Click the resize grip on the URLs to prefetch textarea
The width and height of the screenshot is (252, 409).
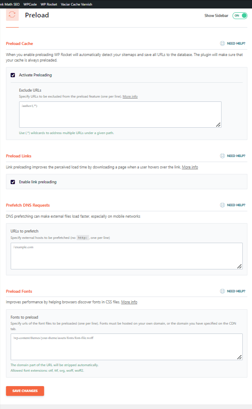(x=239, y=266)
